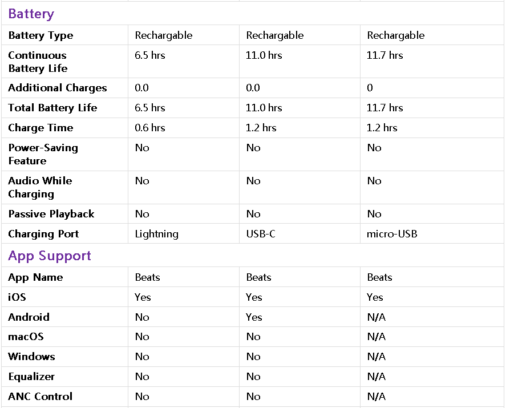Image resolution: width=506 pixels, height=408 pixels.
Task: Click the micro-USB charging port value
Action: pos(392,234)
